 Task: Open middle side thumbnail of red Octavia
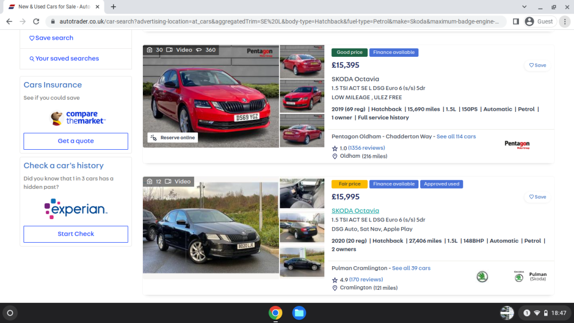[302, 96]
